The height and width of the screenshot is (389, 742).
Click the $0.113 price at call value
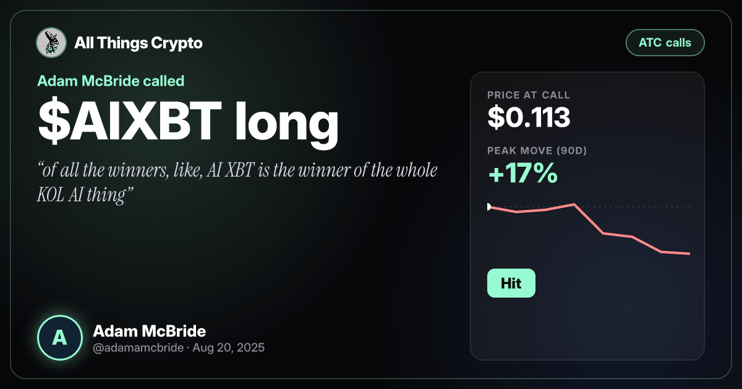pyautogui.click(x=529, y=117)
